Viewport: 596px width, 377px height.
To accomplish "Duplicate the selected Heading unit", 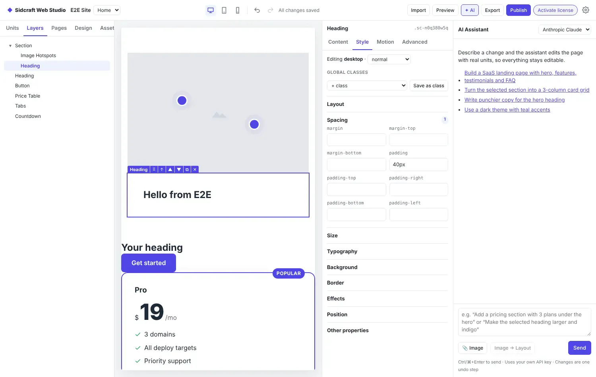I will 187,169.
